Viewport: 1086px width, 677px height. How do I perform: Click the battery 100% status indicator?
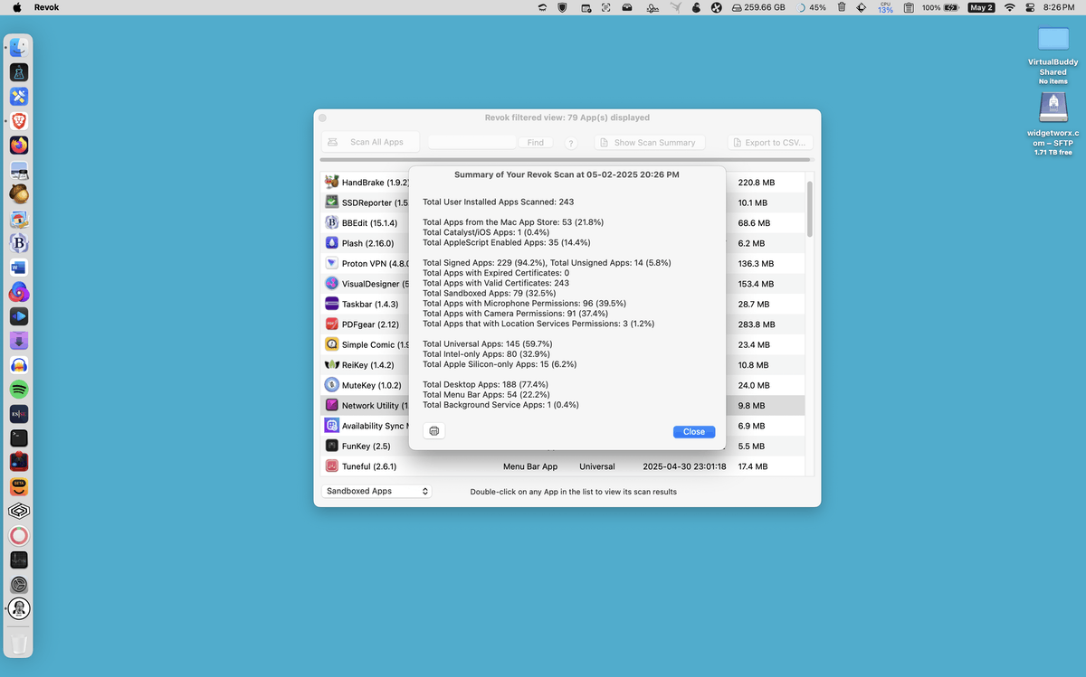941,7
